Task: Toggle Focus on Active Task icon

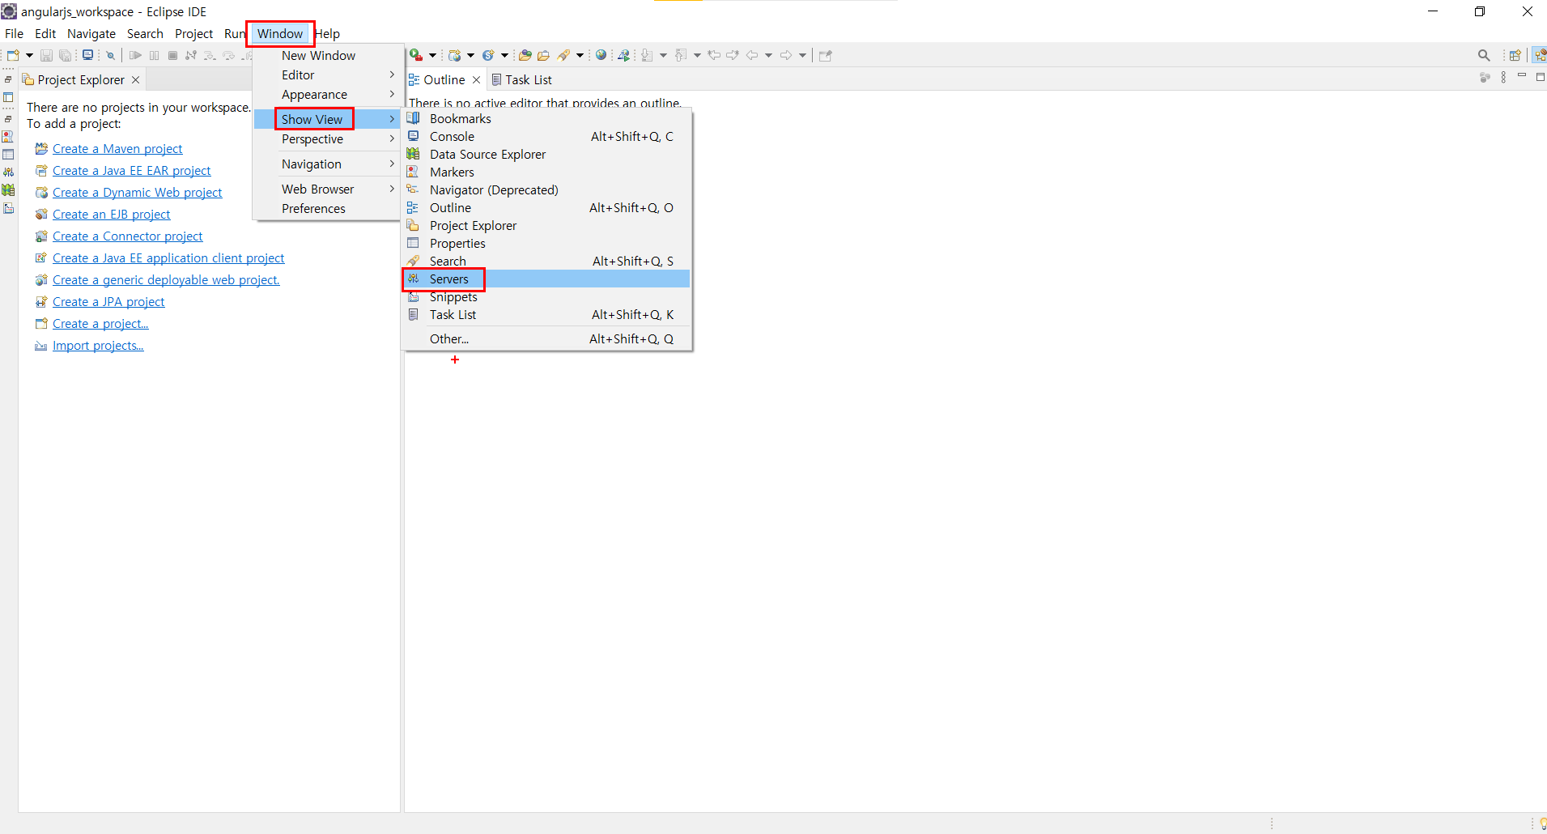Action: [x=1485, y=78]
